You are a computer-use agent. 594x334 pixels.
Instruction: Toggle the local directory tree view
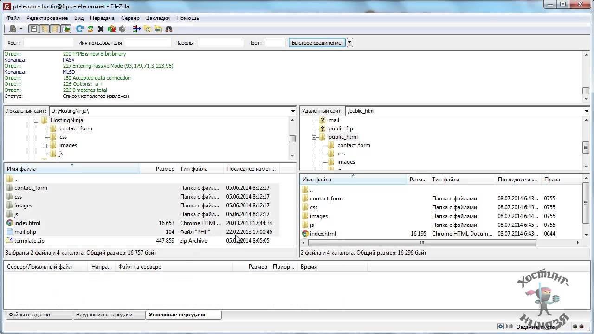pos(45,29)
